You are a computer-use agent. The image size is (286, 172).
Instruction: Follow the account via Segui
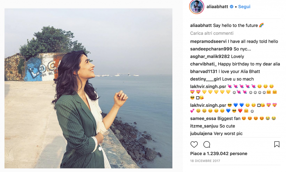pos(244,7)
